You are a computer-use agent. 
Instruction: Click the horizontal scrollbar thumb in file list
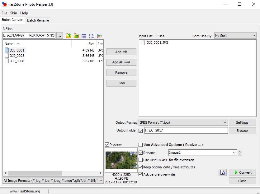click(35, 173)
